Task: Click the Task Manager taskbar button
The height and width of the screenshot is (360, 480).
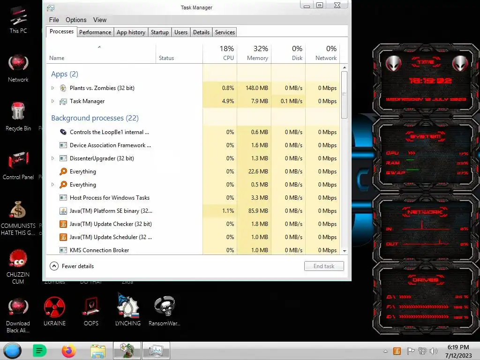Action: (156, 351)
